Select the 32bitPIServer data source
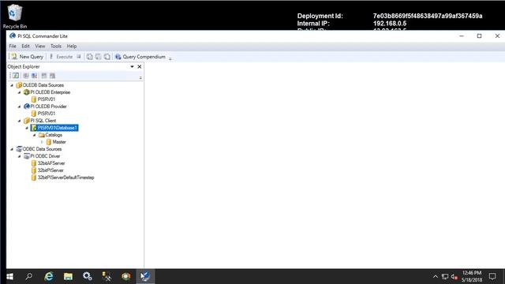Viewport: 505px width, 284px height. 50,170
